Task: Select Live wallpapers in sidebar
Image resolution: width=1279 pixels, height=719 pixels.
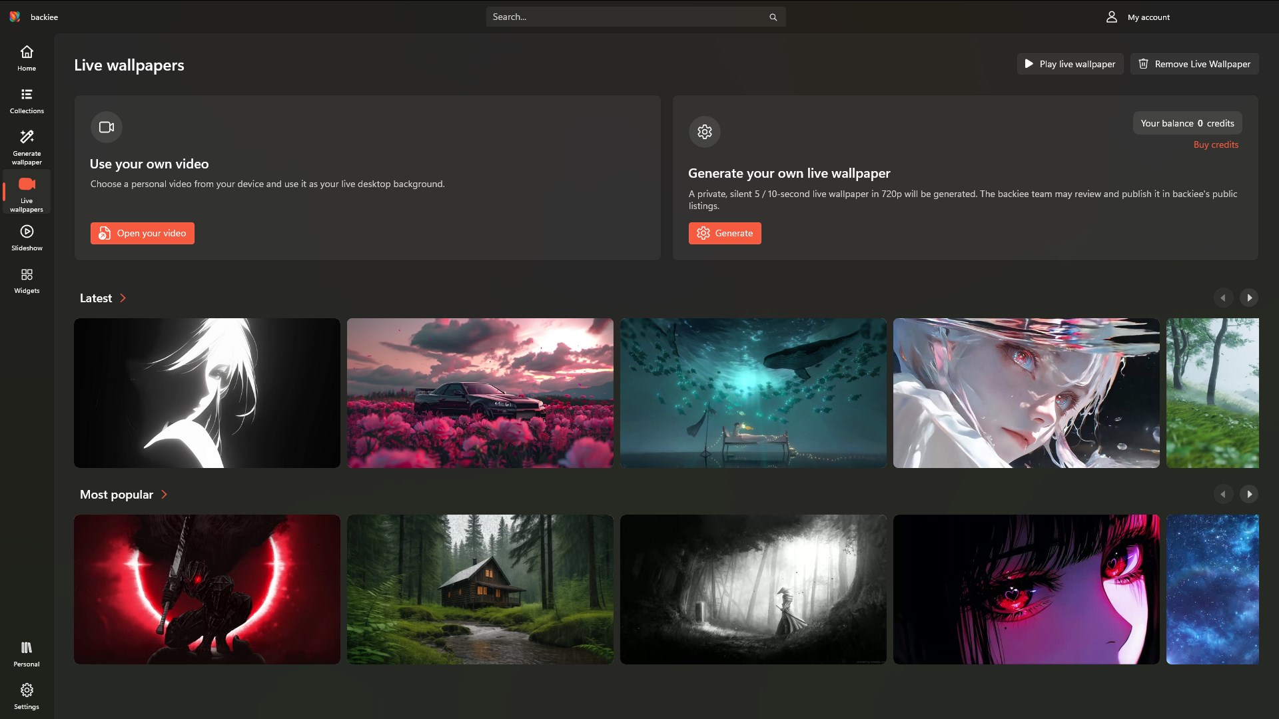Action: pyautogui.click(x=27, y=192)
